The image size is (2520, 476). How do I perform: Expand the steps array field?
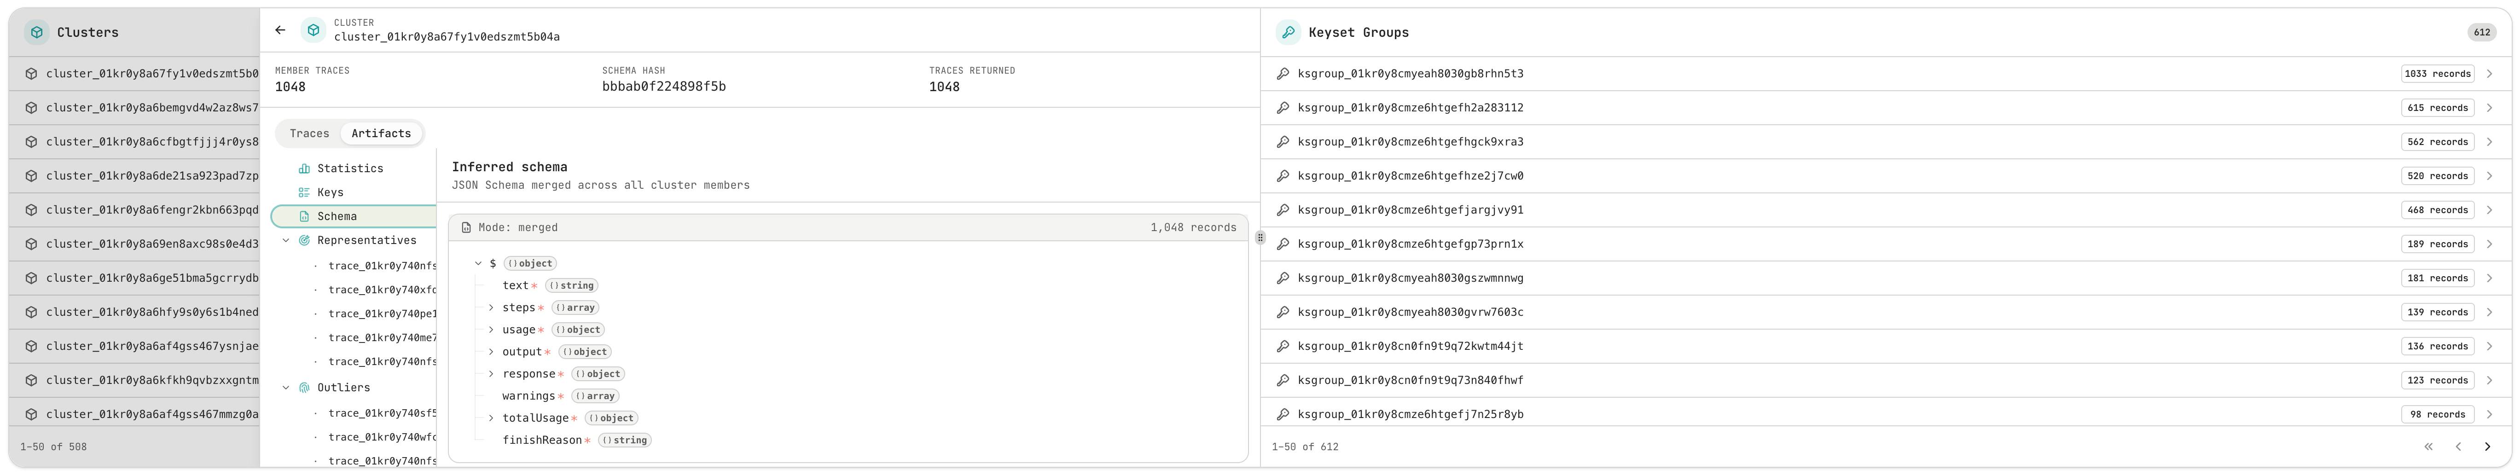491,309
